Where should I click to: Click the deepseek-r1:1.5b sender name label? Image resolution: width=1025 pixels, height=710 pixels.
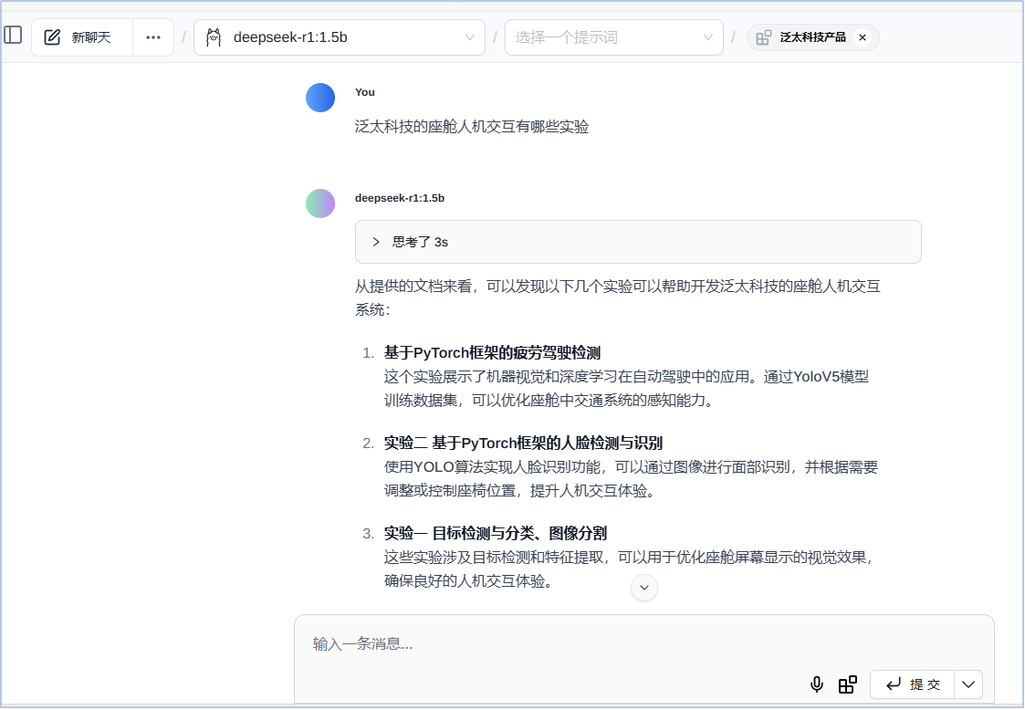click(400, 198)
